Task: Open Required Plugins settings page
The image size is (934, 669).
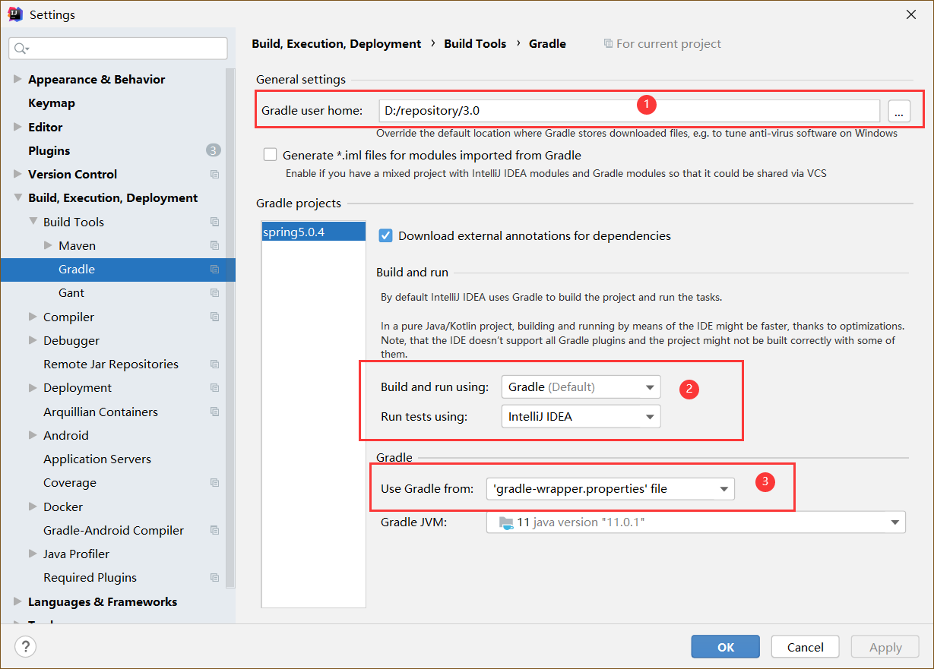Action: [x=90, y=577]
